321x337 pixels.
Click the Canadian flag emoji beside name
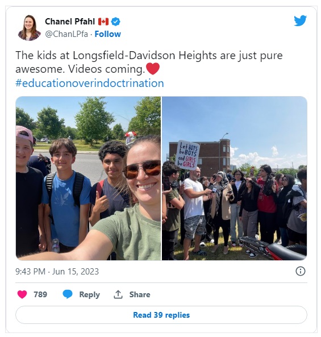click(x=103, y=22)
